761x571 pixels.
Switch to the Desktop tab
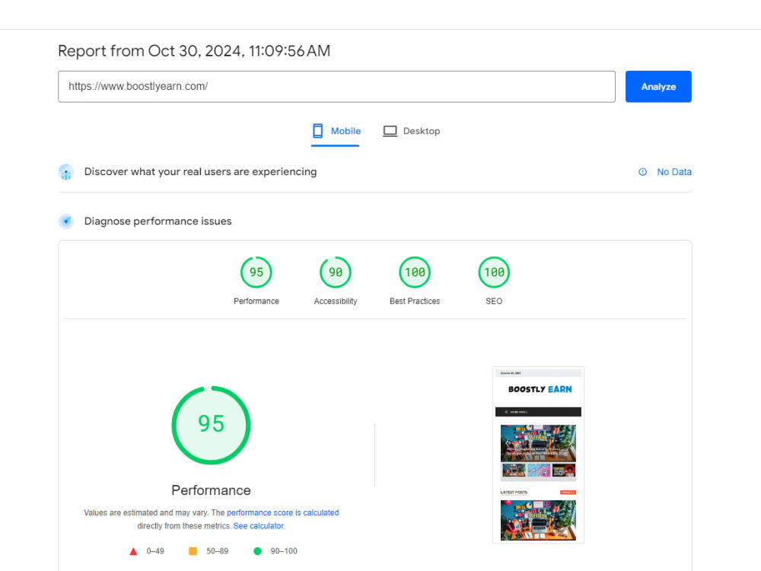[x=412, y=131]
